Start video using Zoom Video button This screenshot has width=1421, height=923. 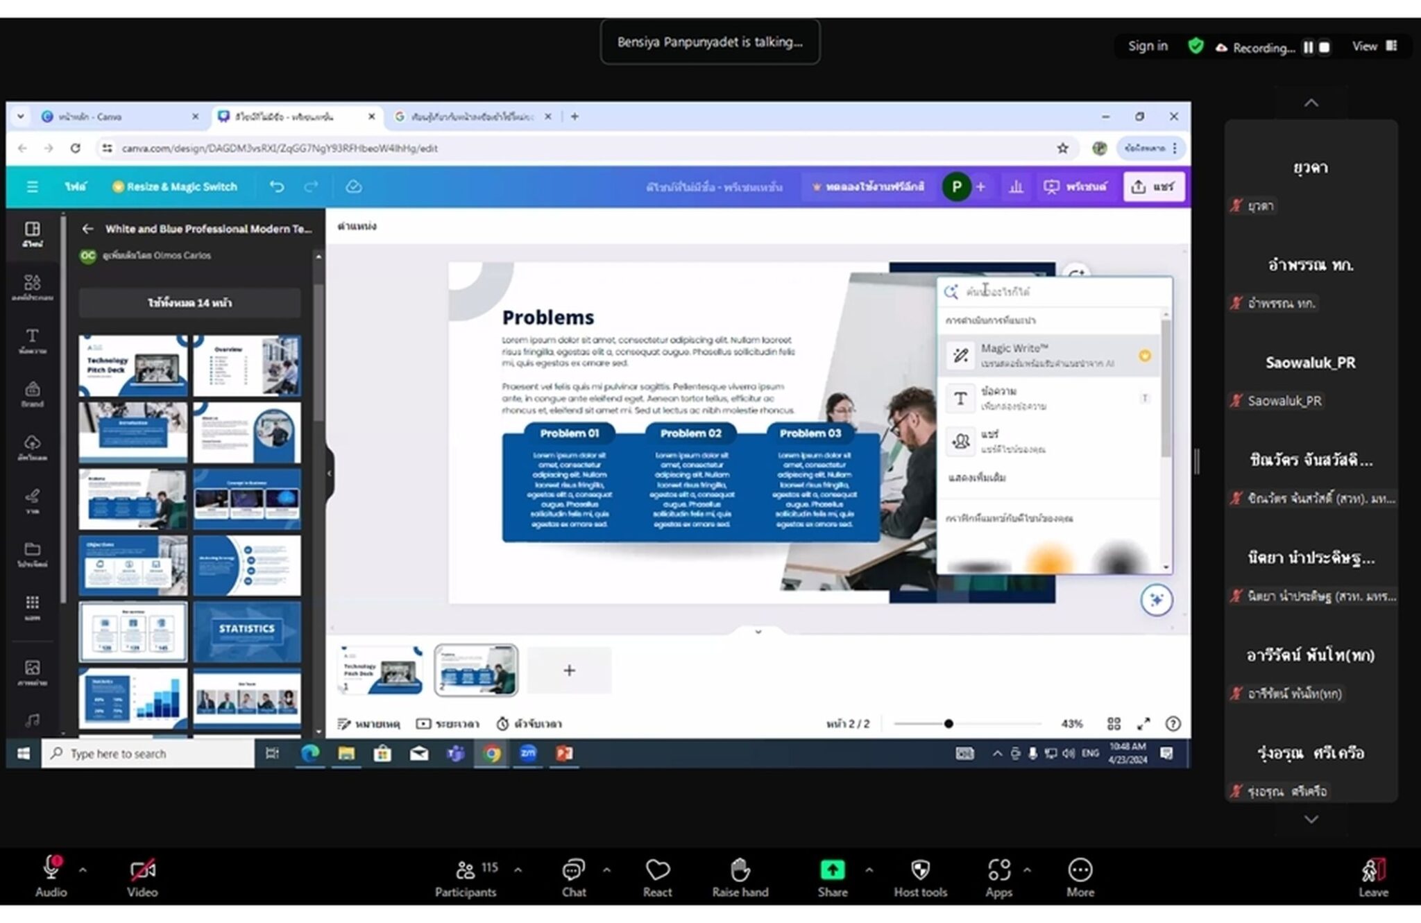(142, 877)
